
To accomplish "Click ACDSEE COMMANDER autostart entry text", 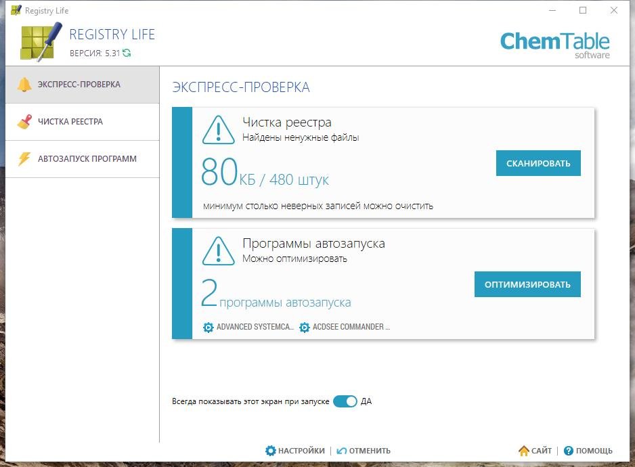I will [x=351, y=327].
